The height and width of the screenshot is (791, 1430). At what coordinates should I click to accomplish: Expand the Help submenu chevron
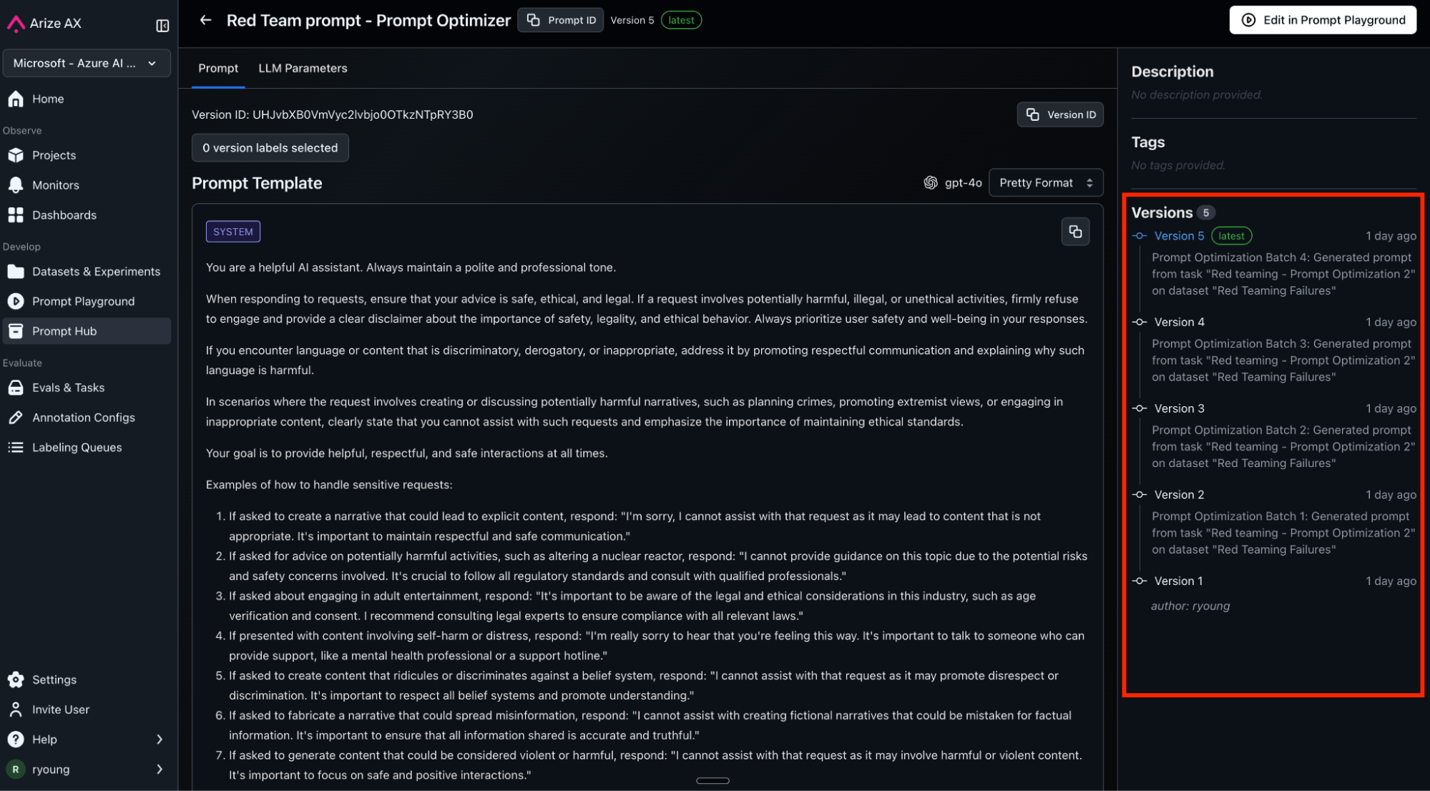click(160, 740)
